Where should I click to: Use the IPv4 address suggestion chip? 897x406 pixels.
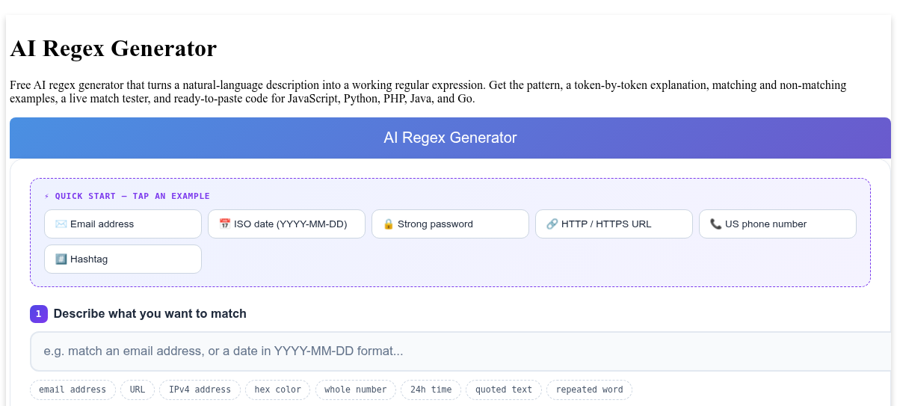click(x=200, y=390)
